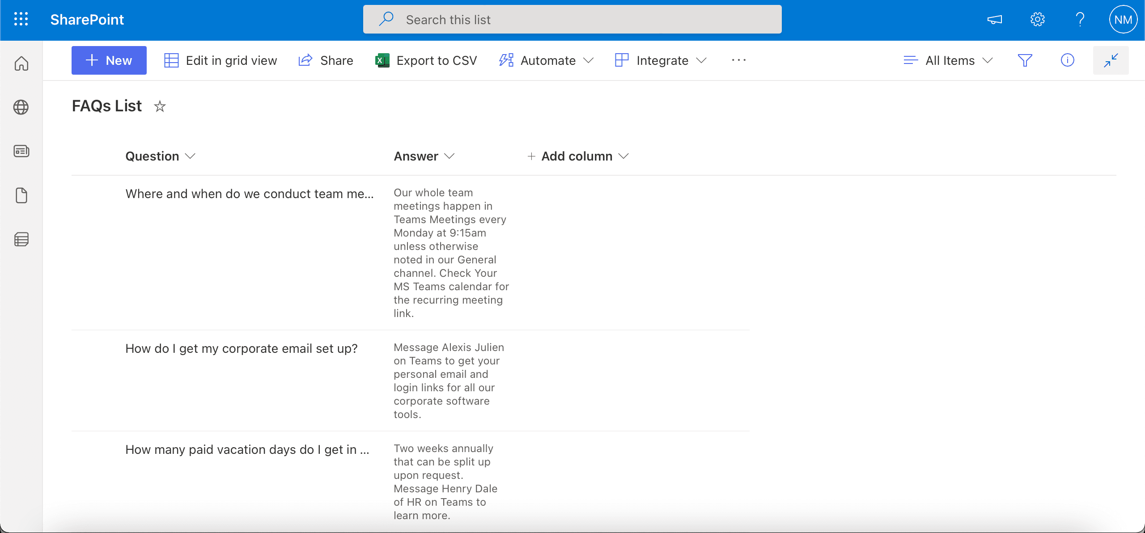Open the information panel icon

[1068, 61]
